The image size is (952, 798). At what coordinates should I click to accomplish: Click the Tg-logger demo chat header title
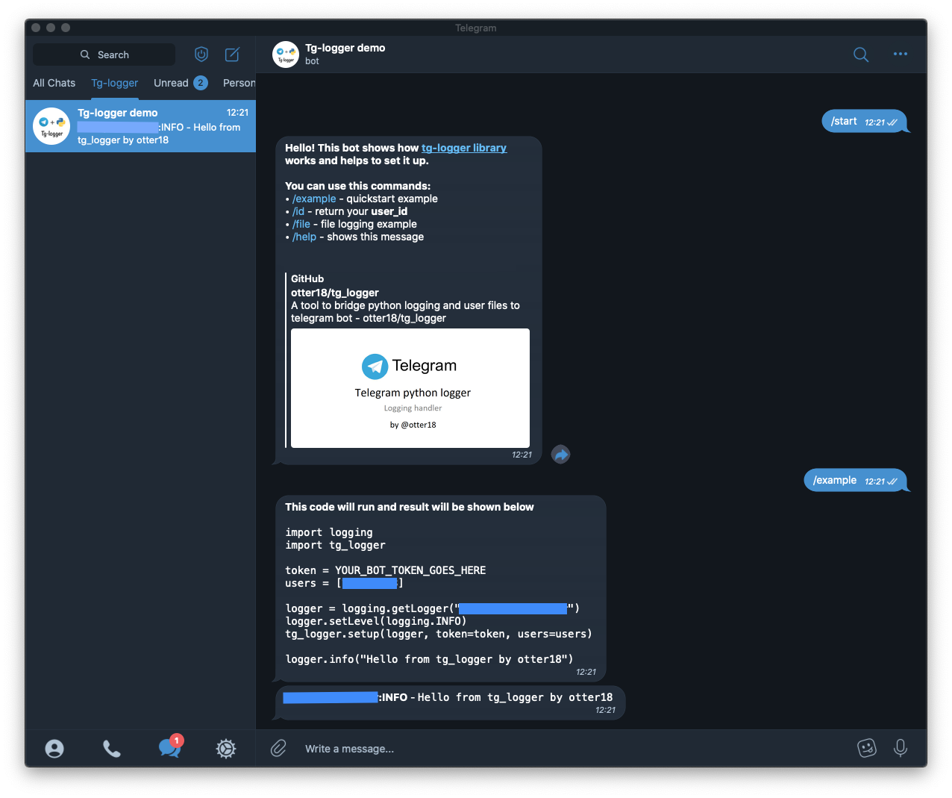tap(345, 48)
